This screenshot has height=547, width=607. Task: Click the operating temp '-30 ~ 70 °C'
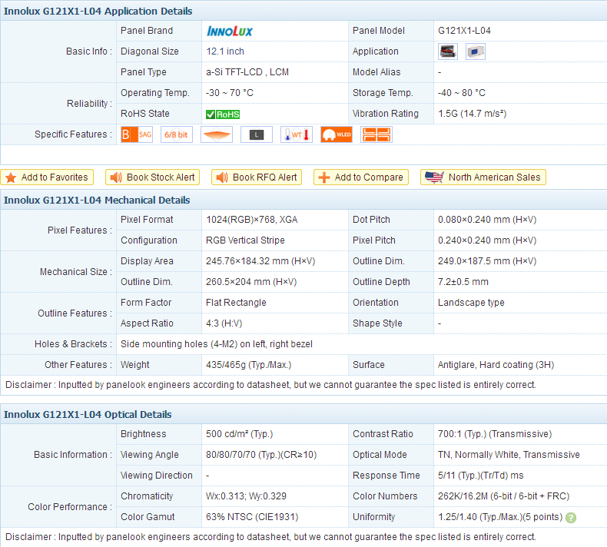[x=230, y=93]
